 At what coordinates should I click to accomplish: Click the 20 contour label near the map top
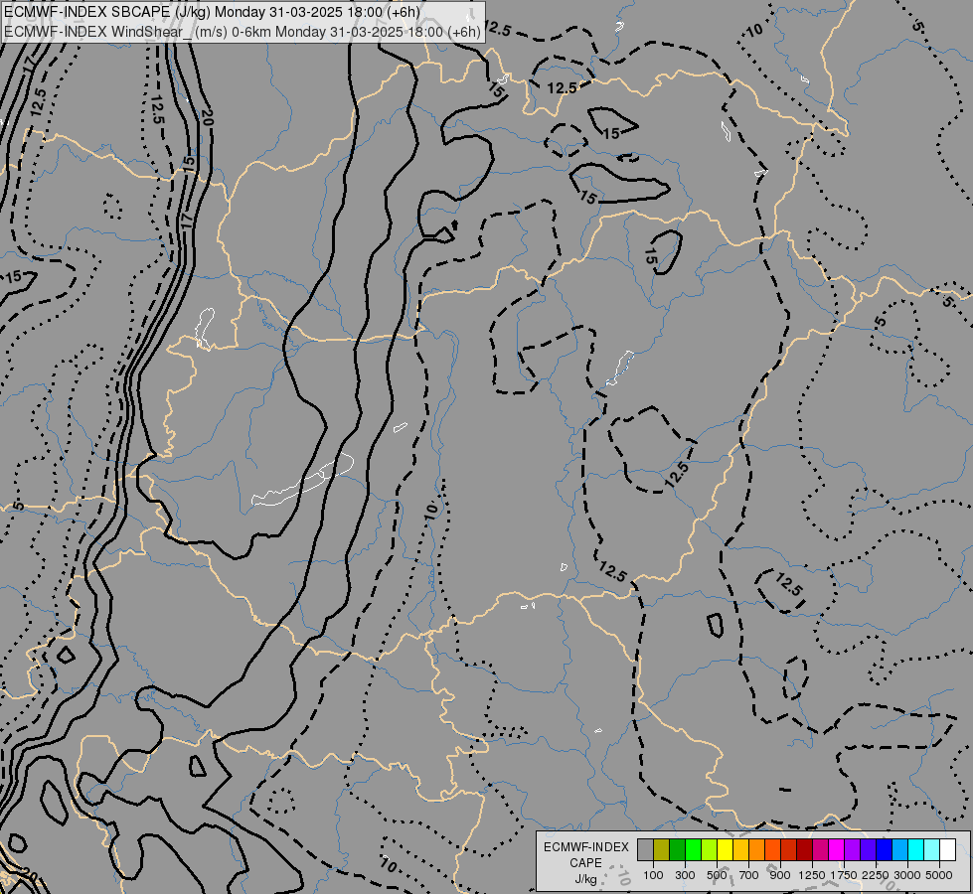click(x=208, y=118)
